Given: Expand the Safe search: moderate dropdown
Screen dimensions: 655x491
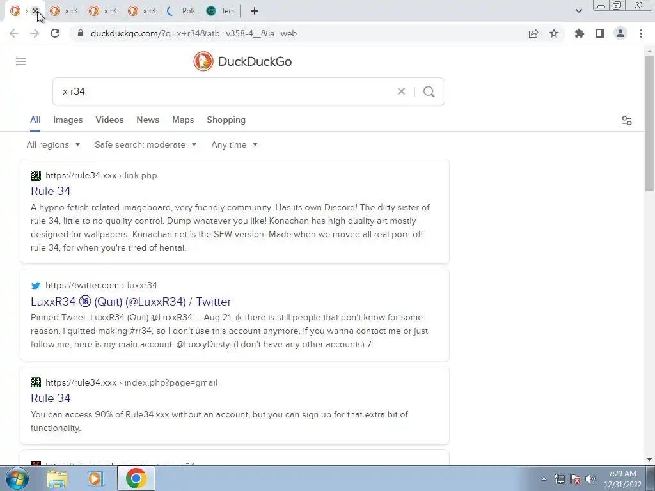Looking at the screenshot, I should tap(145, 145).
